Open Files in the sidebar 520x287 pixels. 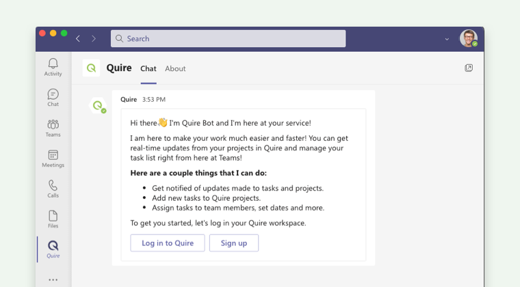(53, 219)
